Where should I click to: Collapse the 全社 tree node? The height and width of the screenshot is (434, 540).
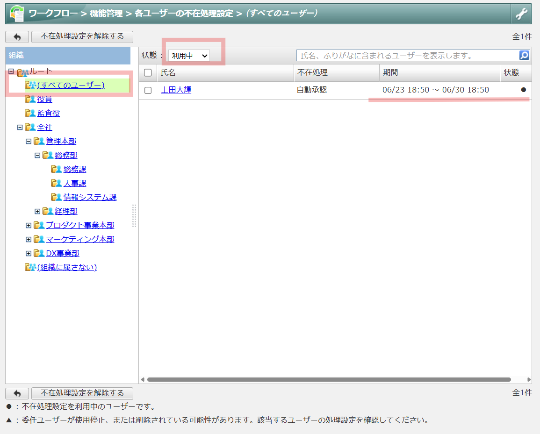pyautogui.click(x=20, y=128)
